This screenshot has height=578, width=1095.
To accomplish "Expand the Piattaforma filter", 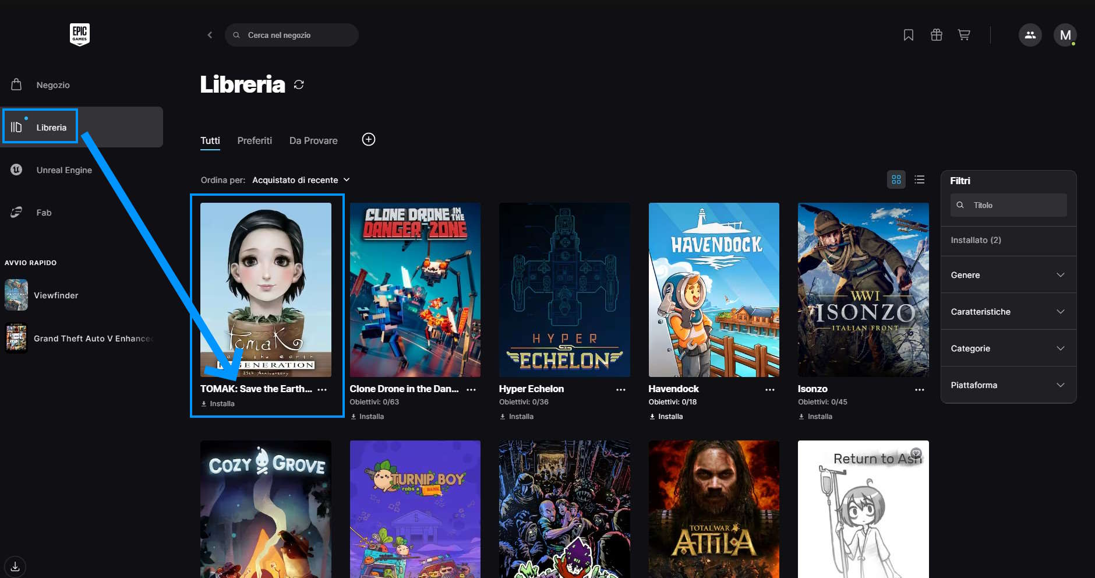I will [1008, 385].
